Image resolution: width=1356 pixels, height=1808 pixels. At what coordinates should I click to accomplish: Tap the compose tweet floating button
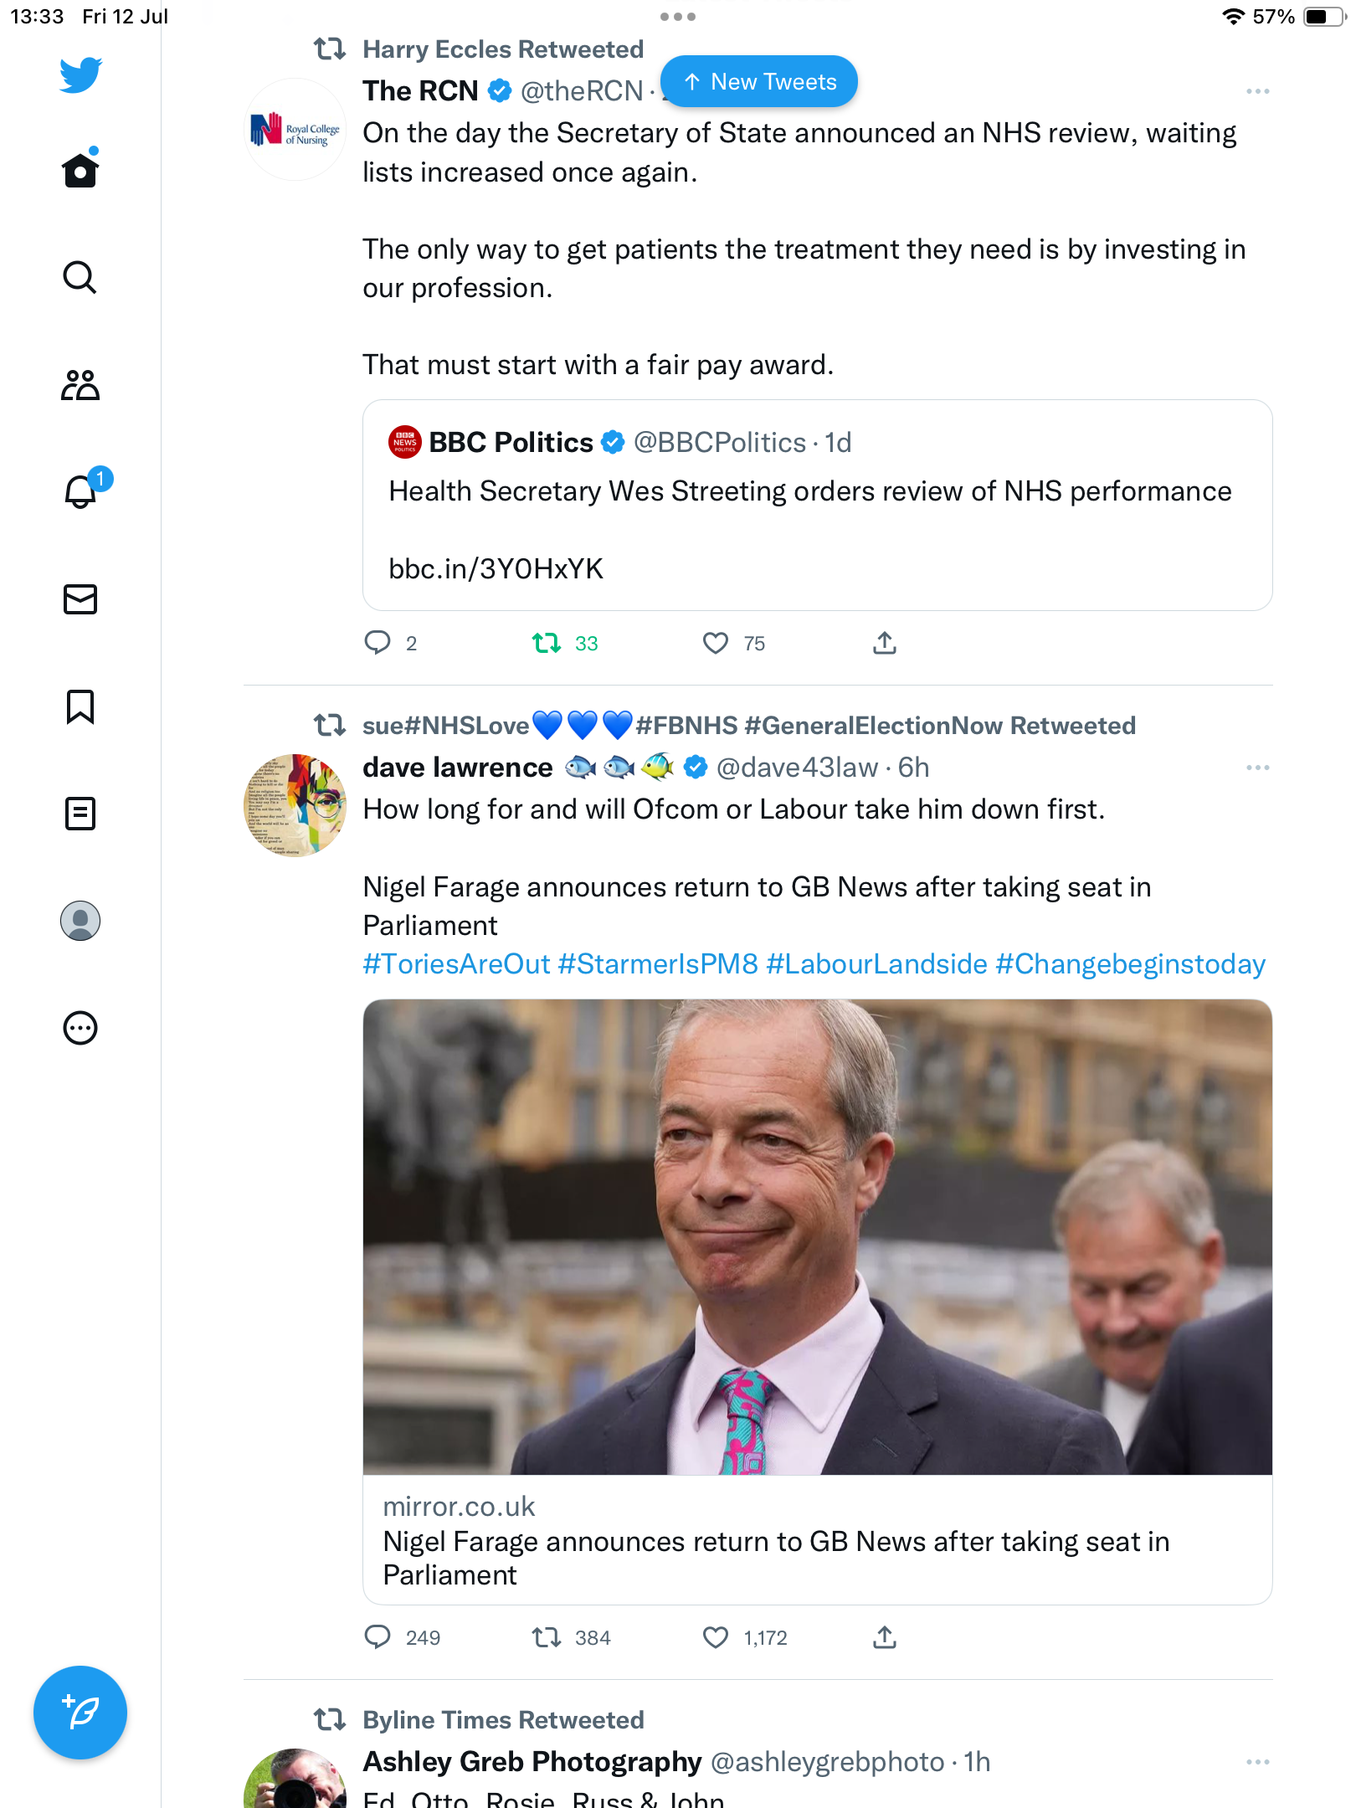point(80,1712)
